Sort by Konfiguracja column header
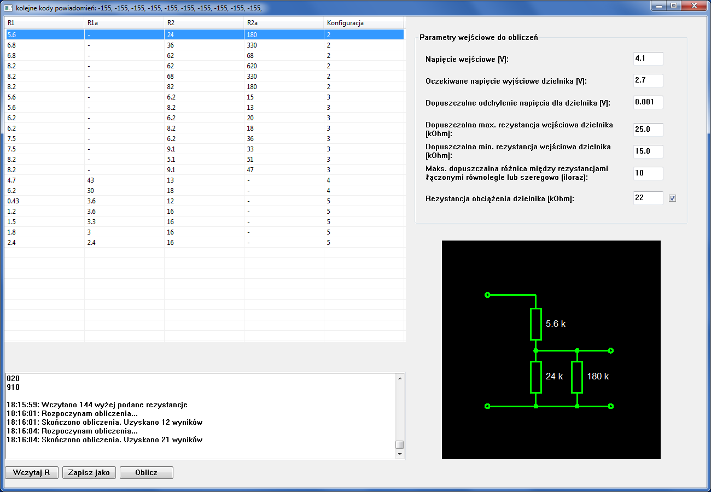 click(x=364, y=23)
